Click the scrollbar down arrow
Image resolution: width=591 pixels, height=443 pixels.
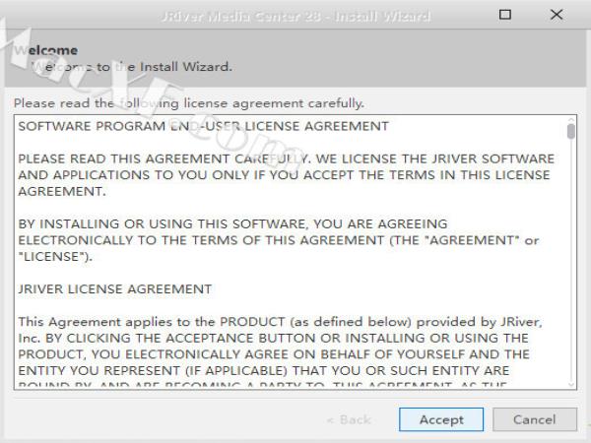[x=571, y=385]
